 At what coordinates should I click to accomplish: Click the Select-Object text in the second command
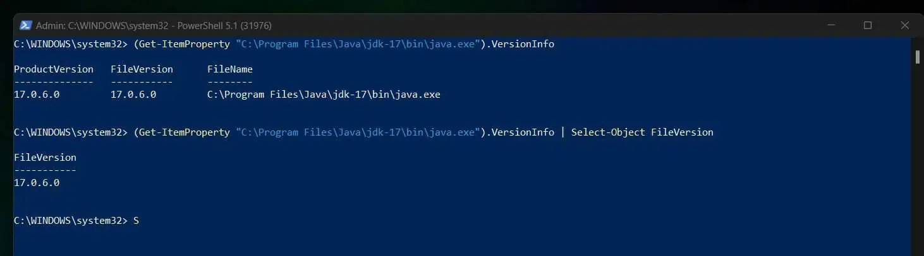tap(608, 132)
